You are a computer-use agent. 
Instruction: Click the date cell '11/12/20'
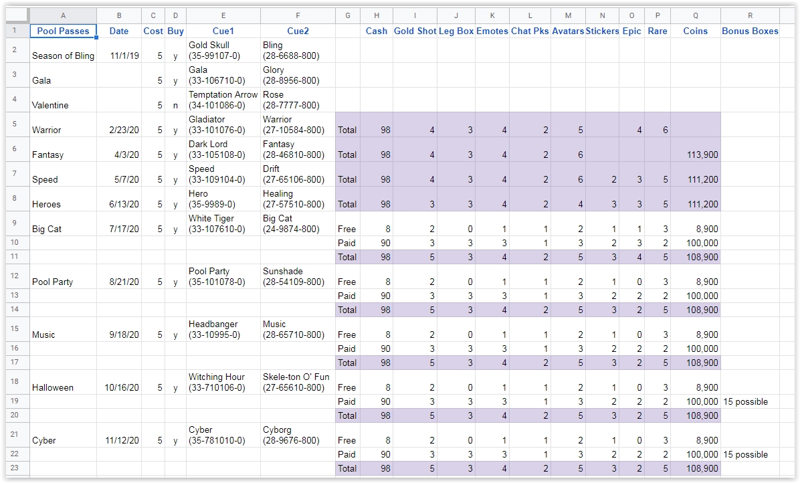(x=119, y=435)
